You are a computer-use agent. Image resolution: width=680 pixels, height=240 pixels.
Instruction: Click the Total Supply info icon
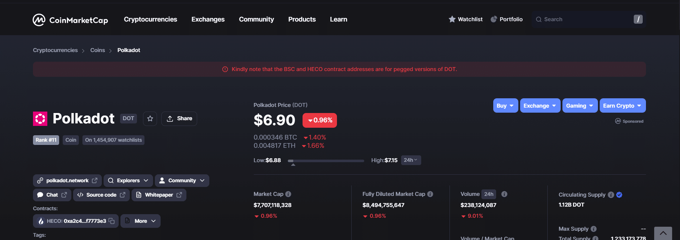tap(595, 238)
